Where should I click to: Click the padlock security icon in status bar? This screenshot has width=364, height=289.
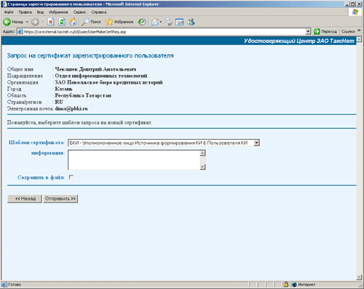click(286, 285)
